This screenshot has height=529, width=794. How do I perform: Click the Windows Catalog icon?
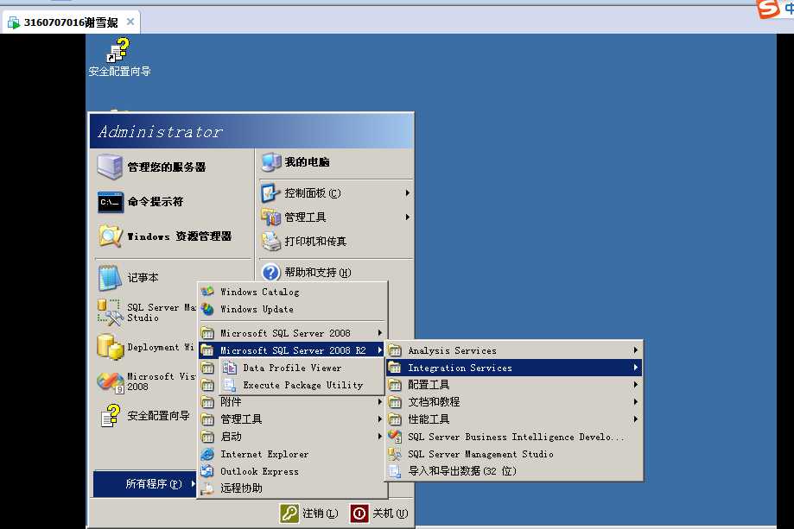[207, 292]
